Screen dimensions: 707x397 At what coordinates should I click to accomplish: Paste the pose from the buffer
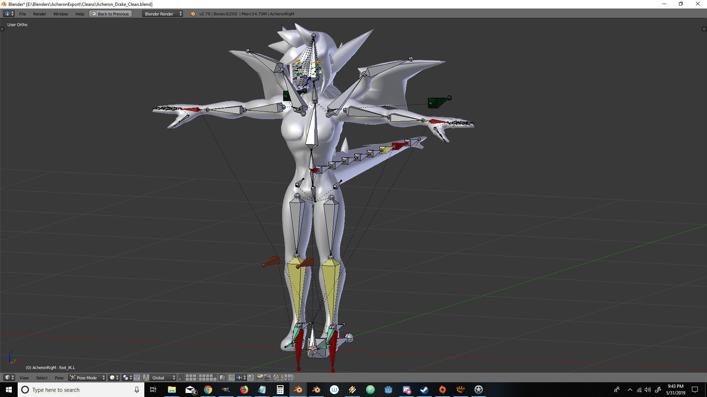[x=284, y=378]
